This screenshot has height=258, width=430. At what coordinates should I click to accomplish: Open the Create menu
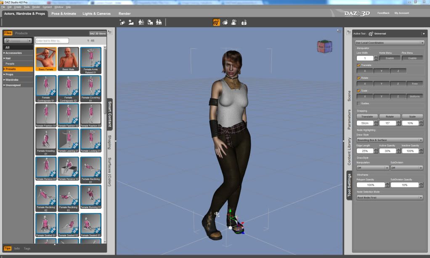18,7
